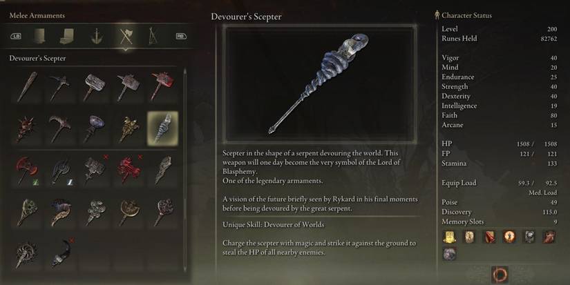Viewport: 570px width, 285px height.
Task: Pick the red crab-shaped weapon with X mark
Action: (129, 170)
